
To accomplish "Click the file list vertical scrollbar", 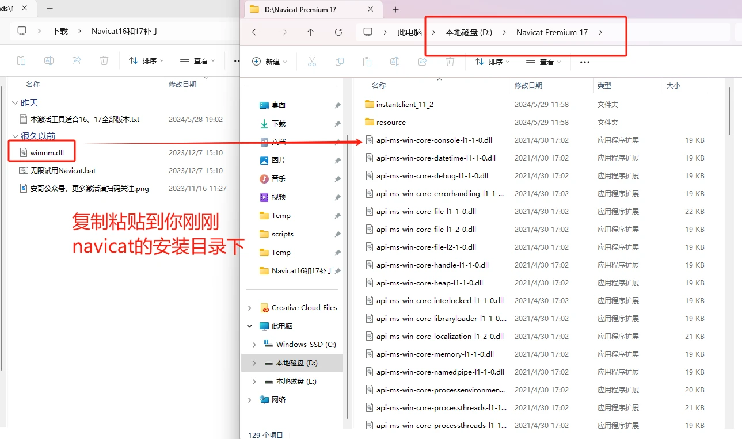I will pyautogui.click(x=729, y=111).
